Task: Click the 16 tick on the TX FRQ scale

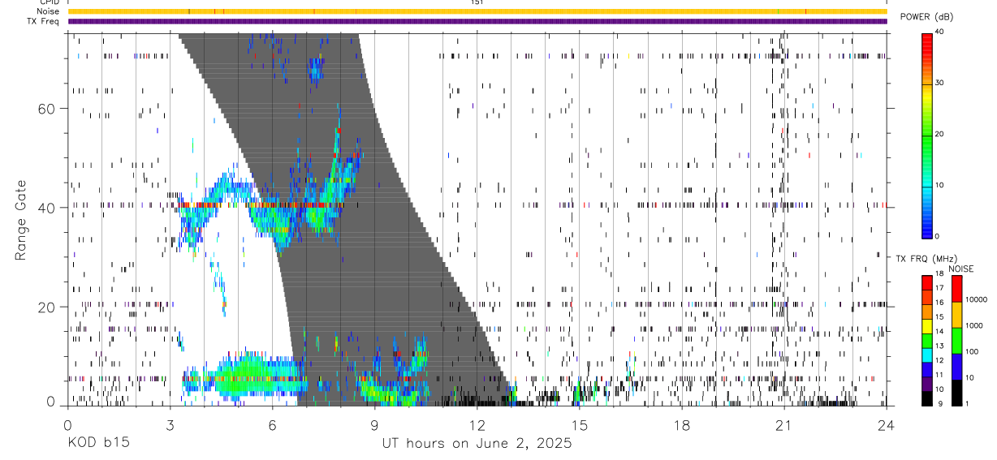Action: pos(939,303)
